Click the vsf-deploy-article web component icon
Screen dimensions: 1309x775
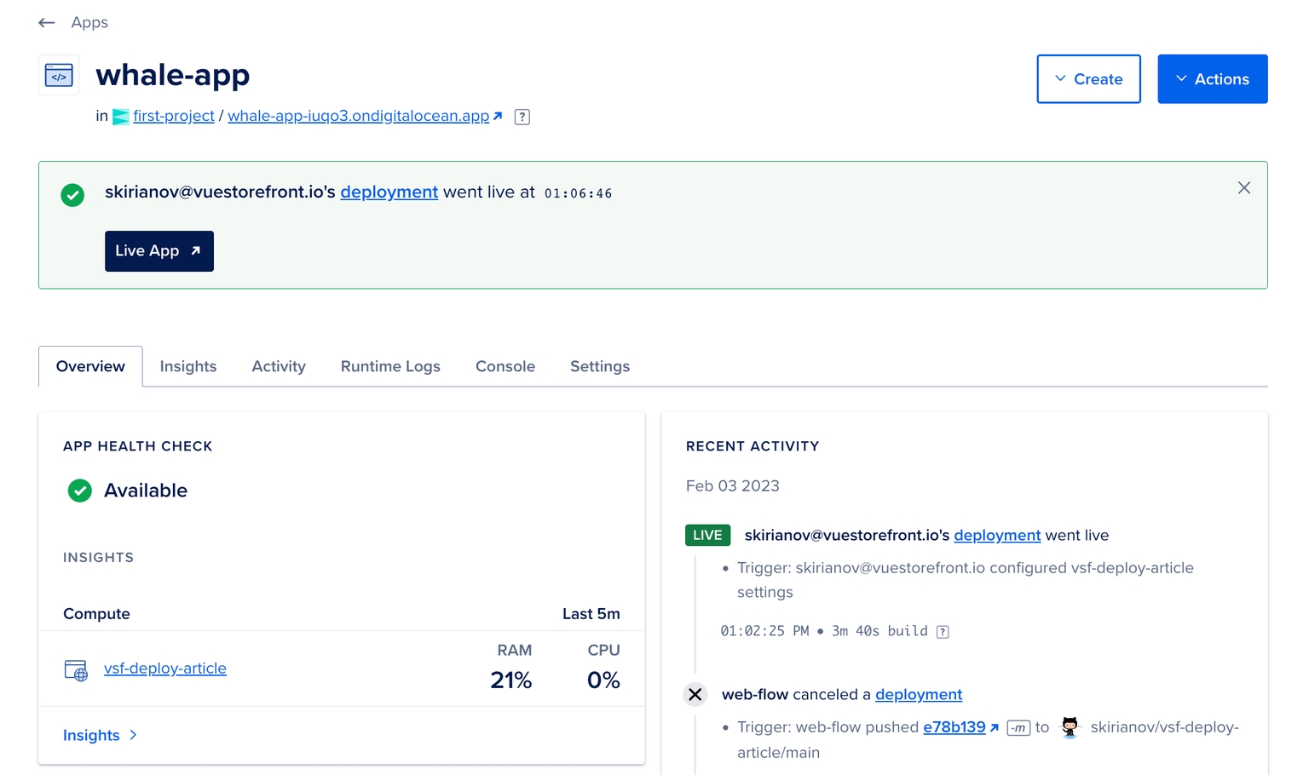pyautogui.click(x=76, y=670)
